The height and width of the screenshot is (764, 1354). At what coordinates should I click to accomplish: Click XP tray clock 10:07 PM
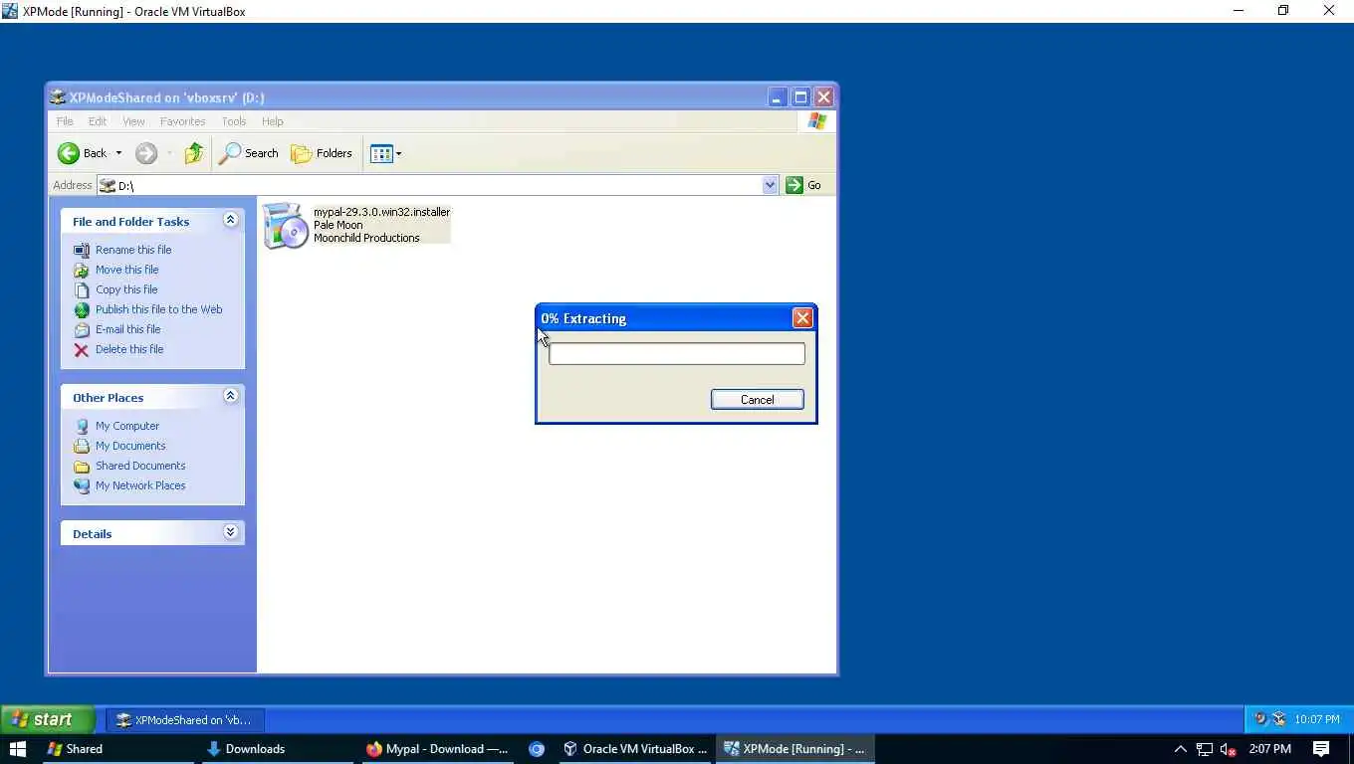(1316, 719)
